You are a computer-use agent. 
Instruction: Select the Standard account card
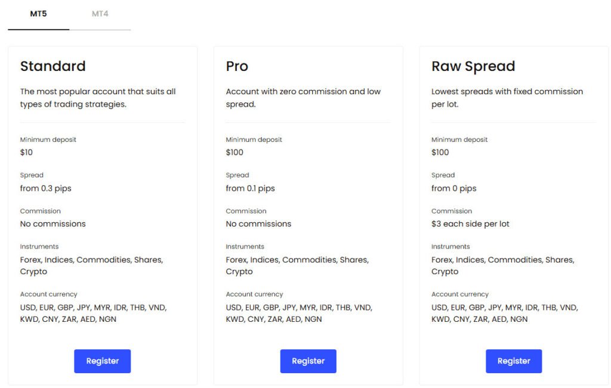[102, 215]
